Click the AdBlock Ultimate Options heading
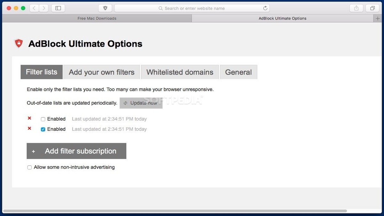 85,44
